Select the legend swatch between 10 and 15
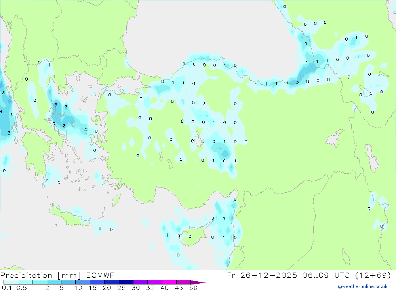 [x=83, y=282]
